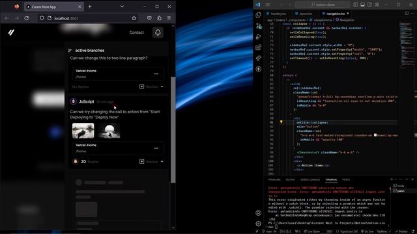417x234 pixels.
Task: Click Live Share in the status bar
Action: 311,231
